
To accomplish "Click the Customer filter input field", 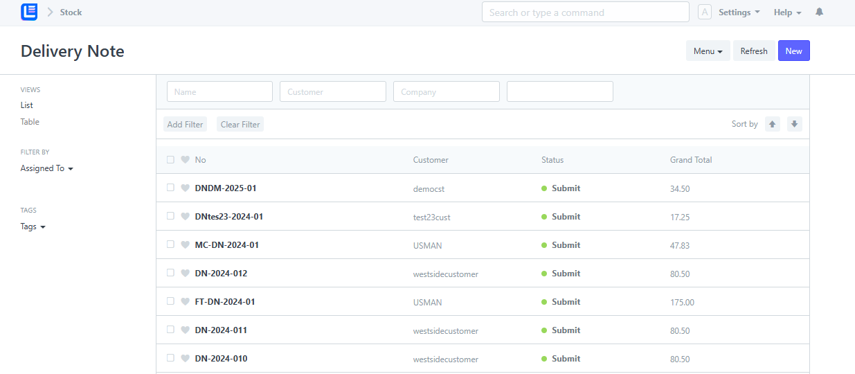I will [333, 91].
